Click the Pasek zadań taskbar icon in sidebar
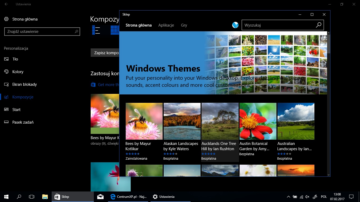This screenshot has height=202, width=360. (7, 122)
